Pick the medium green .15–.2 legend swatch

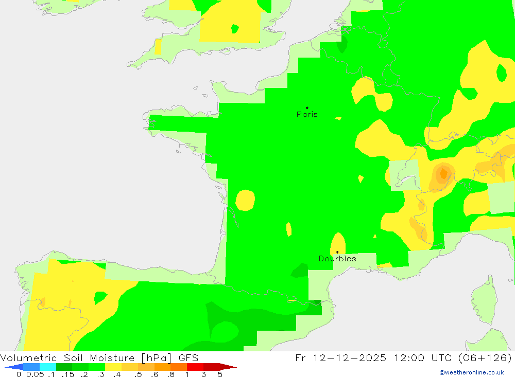click(80, 367)
